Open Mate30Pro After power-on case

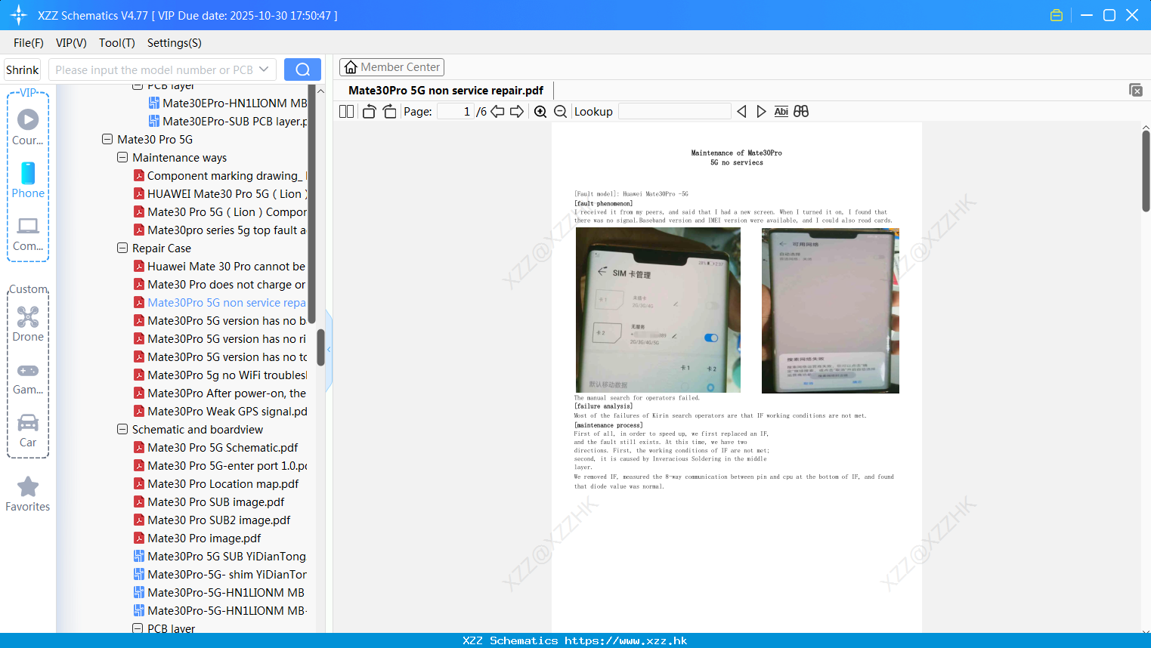point(221,393)
